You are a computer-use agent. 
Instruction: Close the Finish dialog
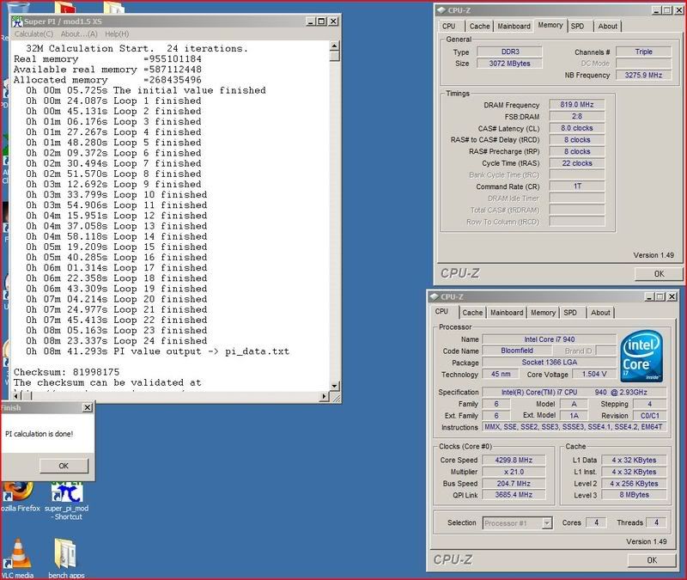[x=88, y=407]
